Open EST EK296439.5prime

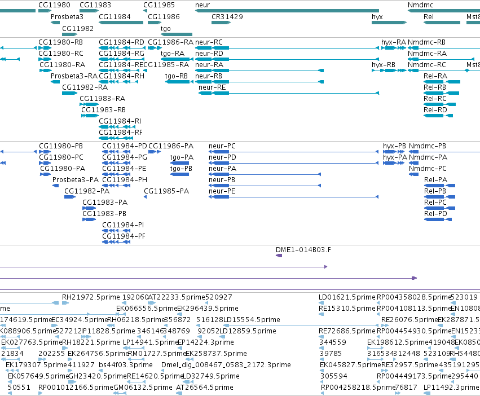coord(208,308)
